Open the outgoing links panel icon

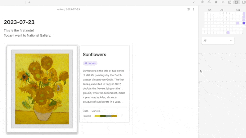point(209,2)
